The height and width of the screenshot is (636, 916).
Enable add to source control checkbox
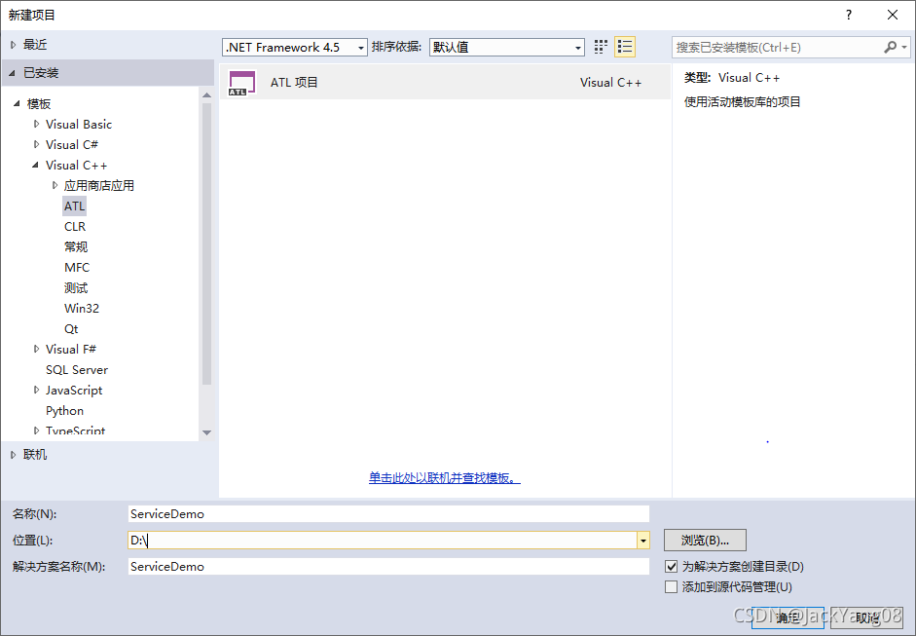(x=672, y=587)
